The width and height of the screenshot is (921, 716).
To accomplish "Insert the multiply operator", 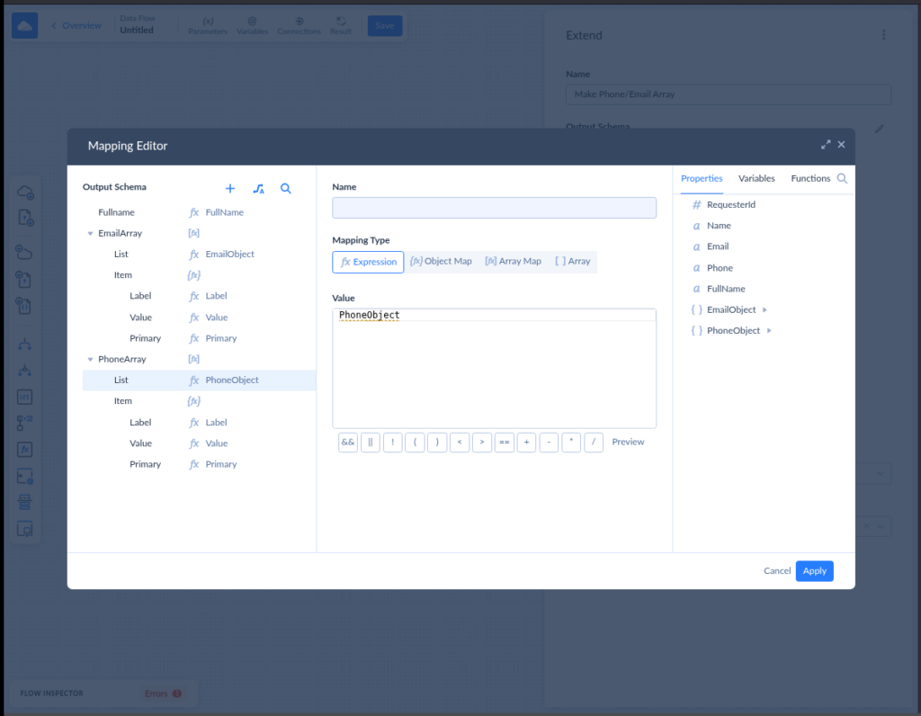I will [571, 443].
